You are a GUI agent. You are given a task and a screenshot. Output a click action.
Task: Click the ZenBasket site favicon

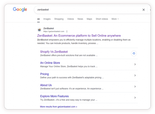point(39,30)
